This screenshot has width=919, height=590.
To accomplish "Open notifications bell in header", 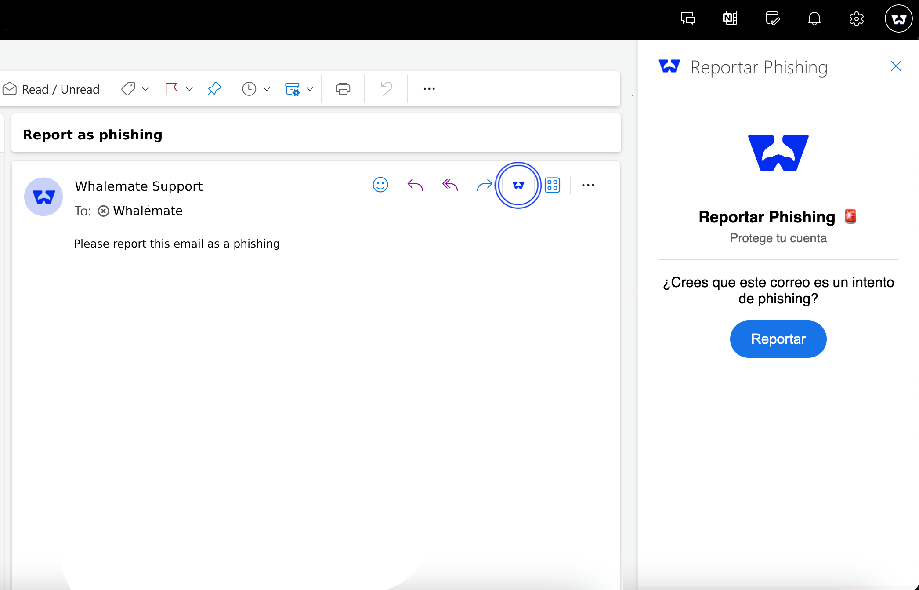I will 814,18.
